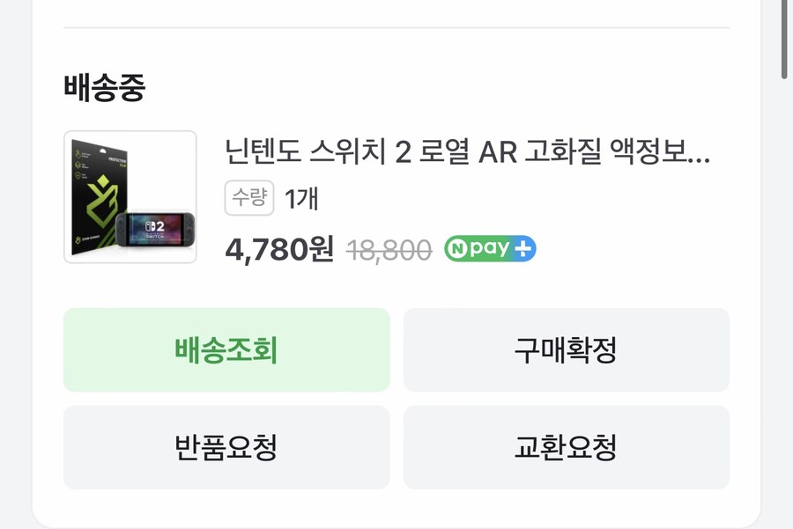Click the 수량 quantity badge

coord(248,200)
